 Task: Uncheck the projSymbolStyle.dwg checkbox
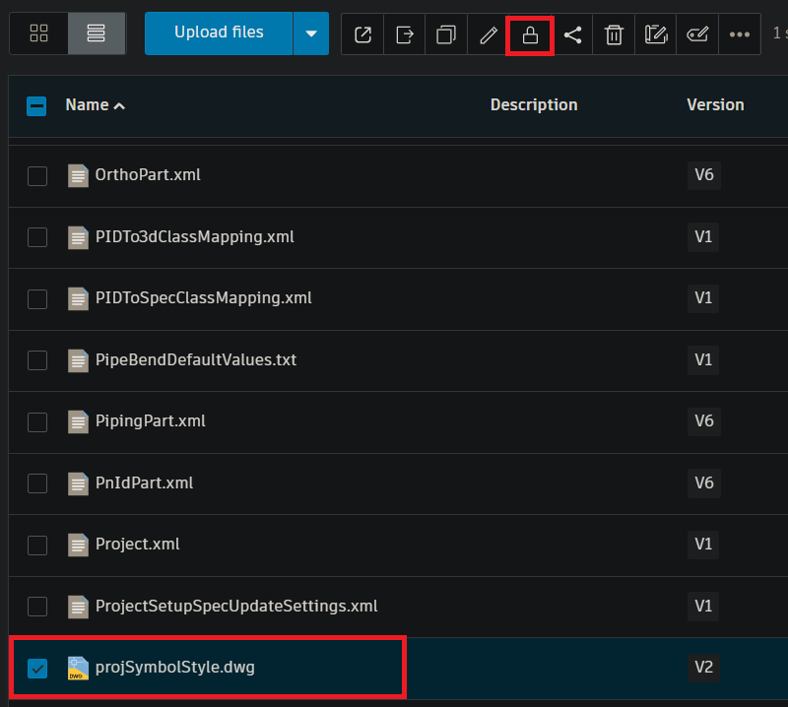tap(37, 668)
